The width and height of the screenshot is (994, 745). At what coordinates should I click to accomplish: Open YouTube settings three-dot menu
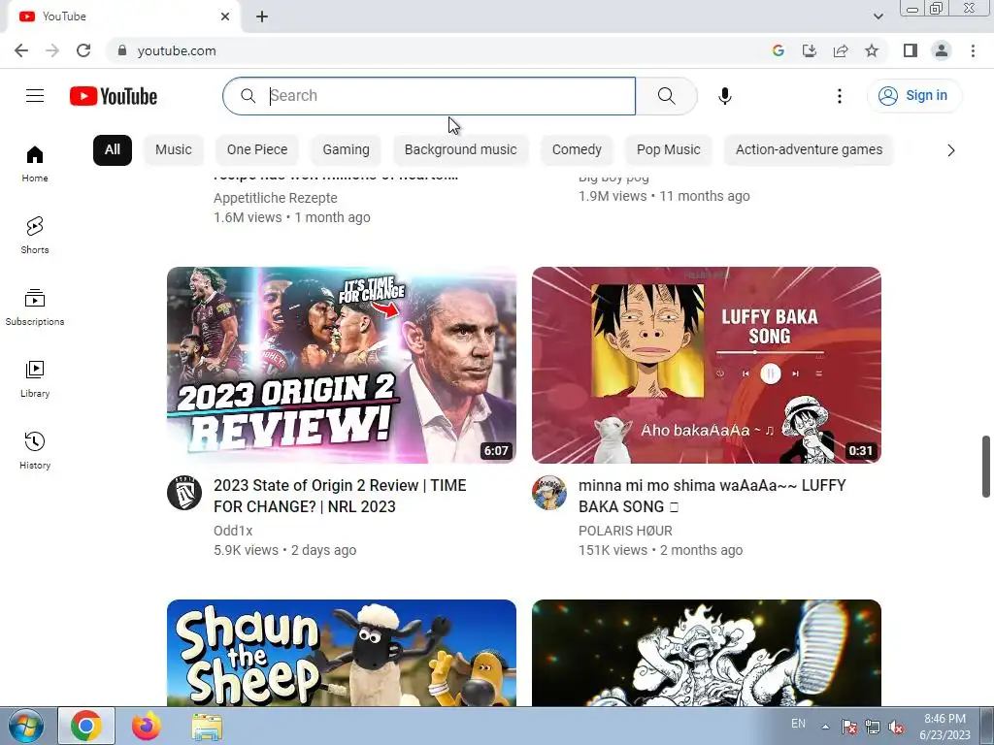point(840,96)
